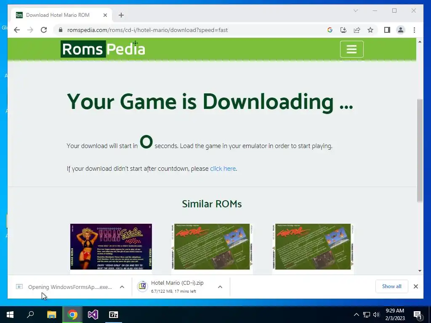The height and width of the screenshot is (323, 431).
Task: Open Visual Studio from taskbar
Action: point(93,315)
